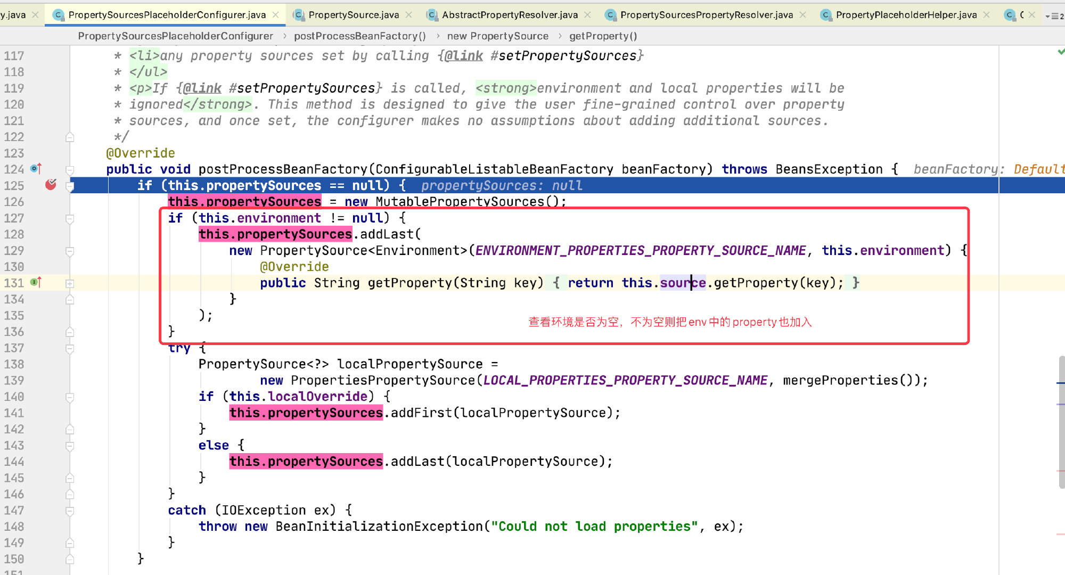Click the green inspection checkmark indicator

1061,52
